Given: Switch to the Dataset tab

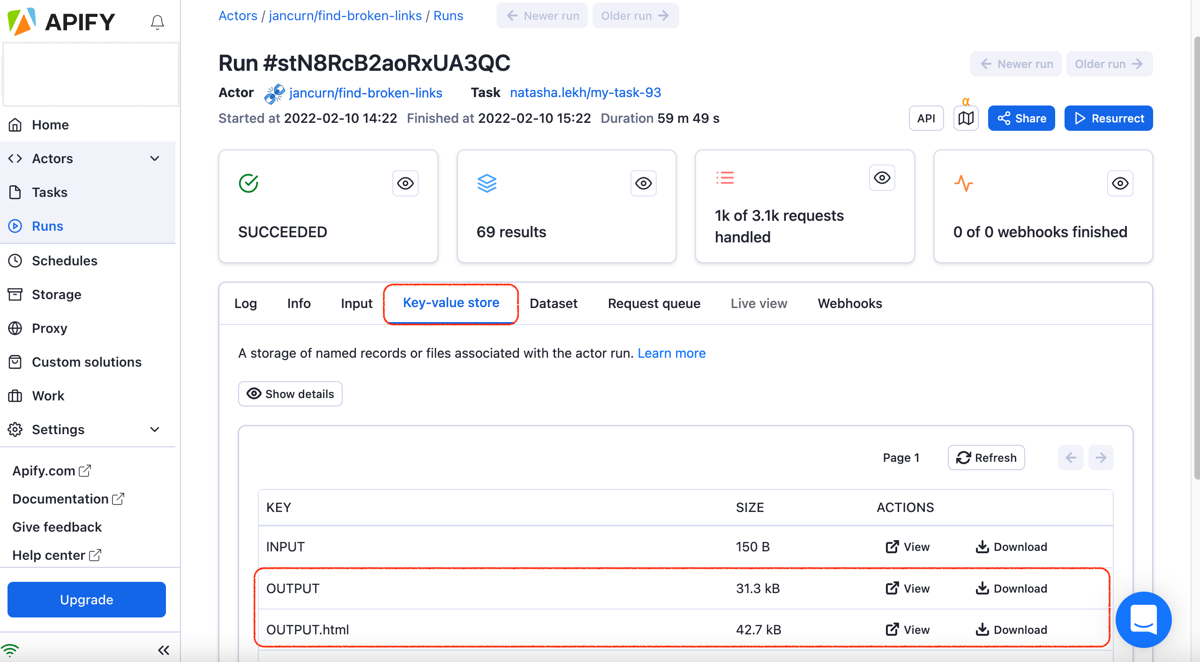Looking at the screenshot, I should (x=553, y=303).
